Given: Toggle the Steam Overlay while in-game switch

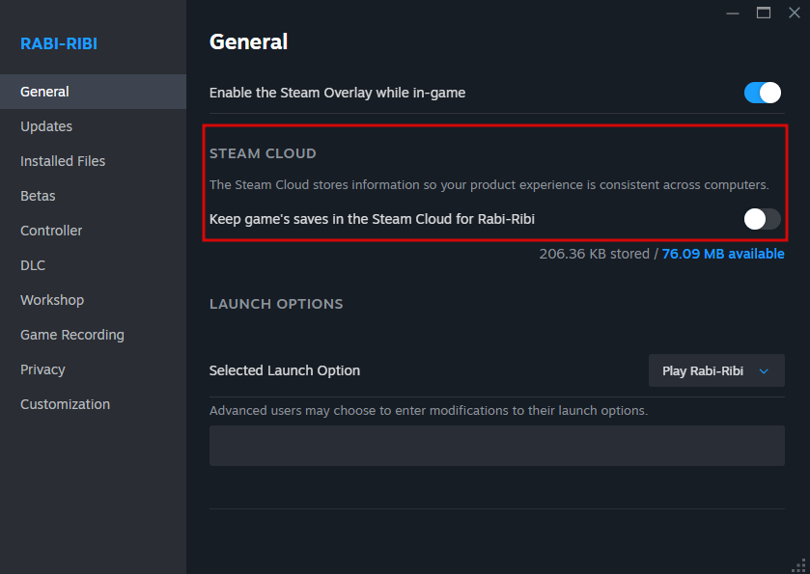Looking at the screenshot, I should [x=762, y=93].
